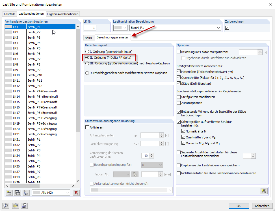Image resolution: width=275 pixels, height=211 pixels.
Task: Click the calculation parameters icon below Optionen
Action: (264, 191)
